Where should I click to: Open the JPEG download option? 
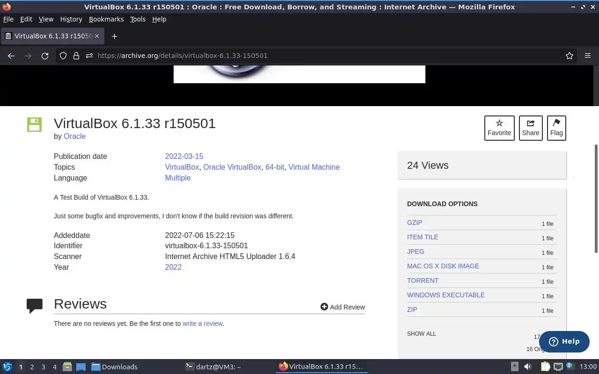pos(416,252)
